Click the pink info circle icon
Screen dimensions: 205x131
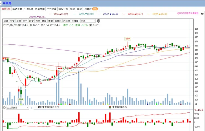coord(178,13)
